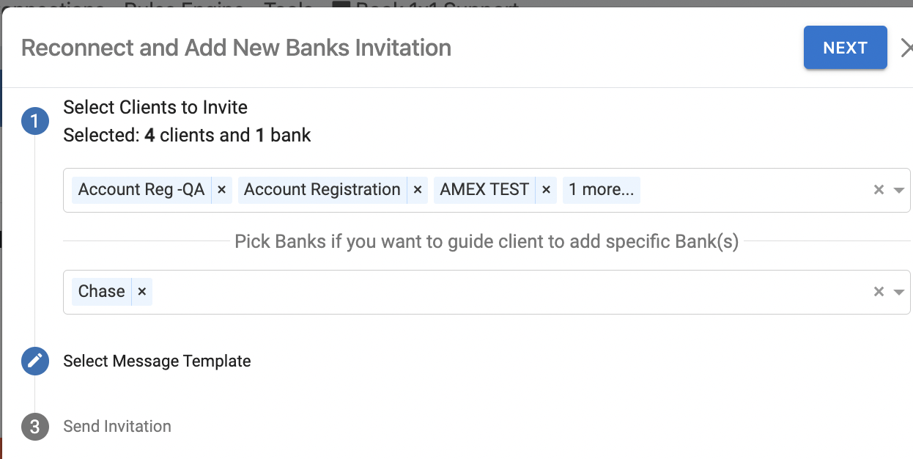The width and height of the screenshot is (913, 459).
Task: Go to Select Message Template step
Action: 157,361
